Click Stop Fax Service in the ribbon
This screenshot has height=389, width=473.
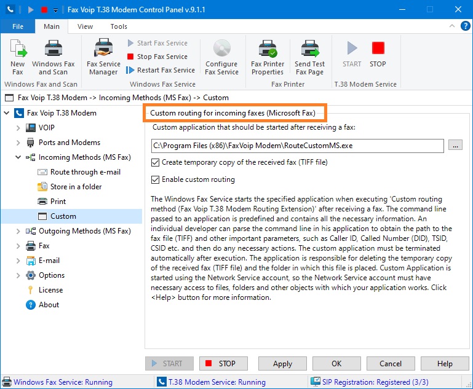[157, 57]
